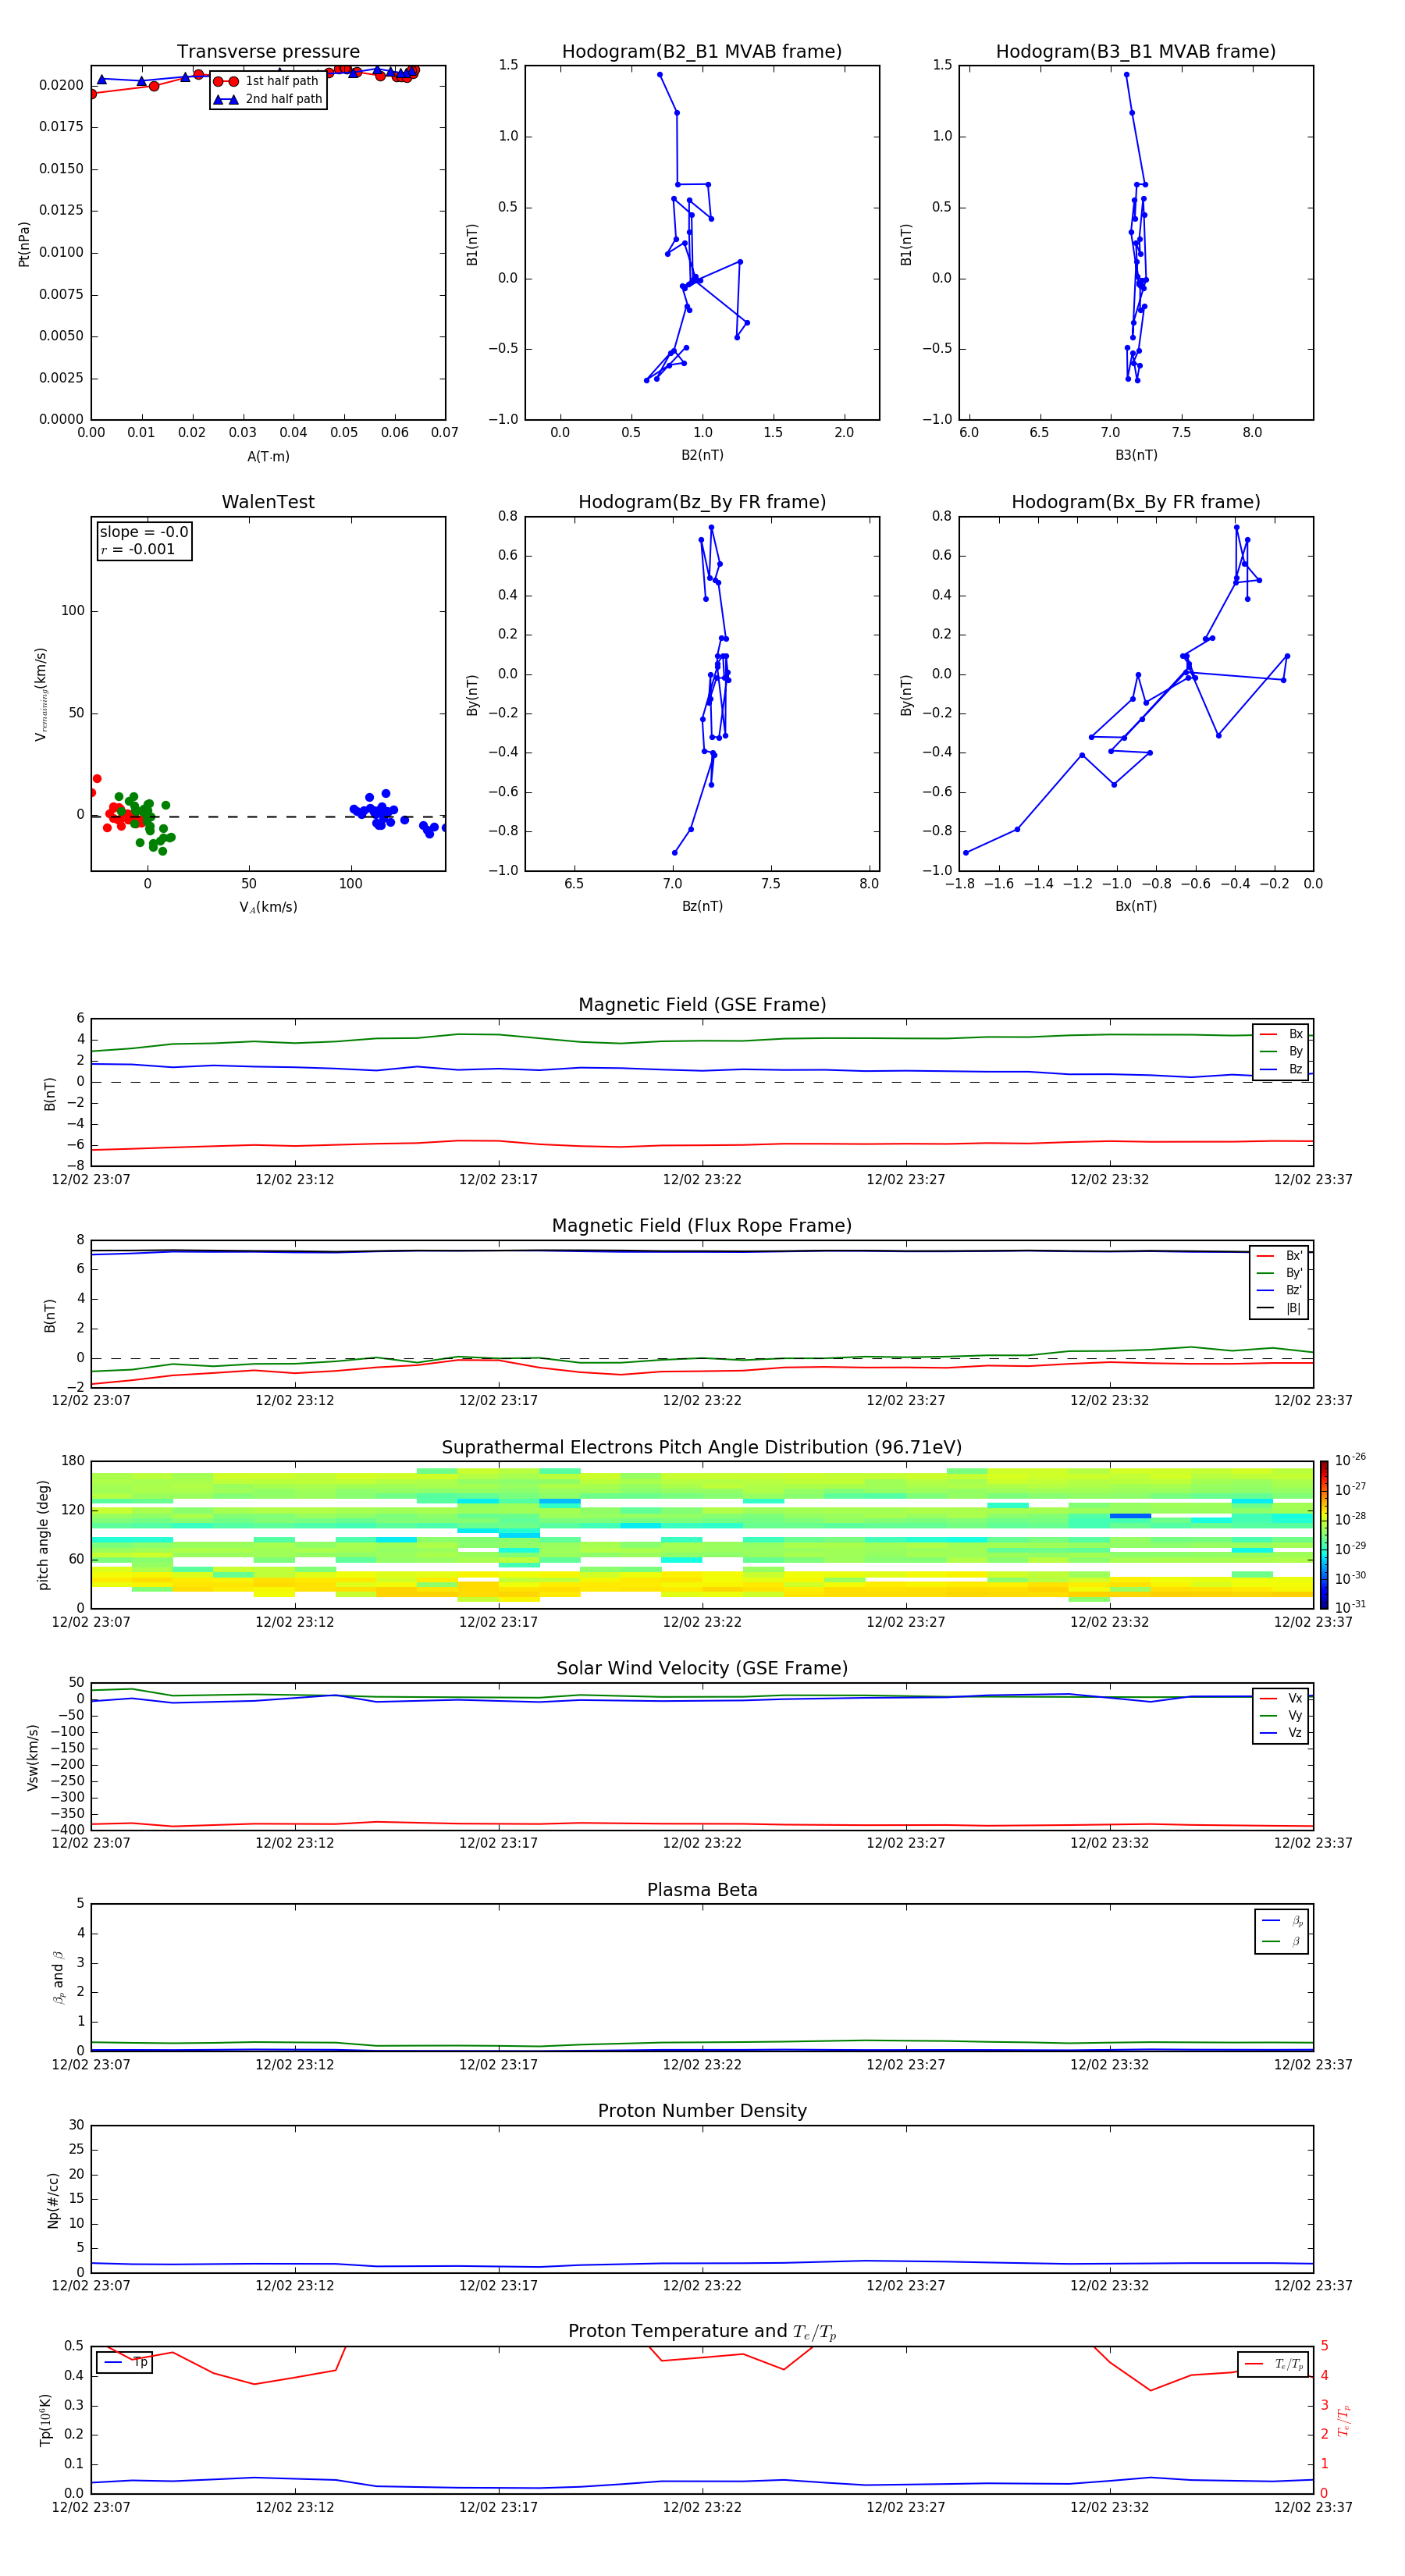Image resolution: width=1405 pixels, height=2576 pixels.
Task: Click the 'Hodogram(Bx_By FR frame)' title
Action: (x=1136, y=502)
